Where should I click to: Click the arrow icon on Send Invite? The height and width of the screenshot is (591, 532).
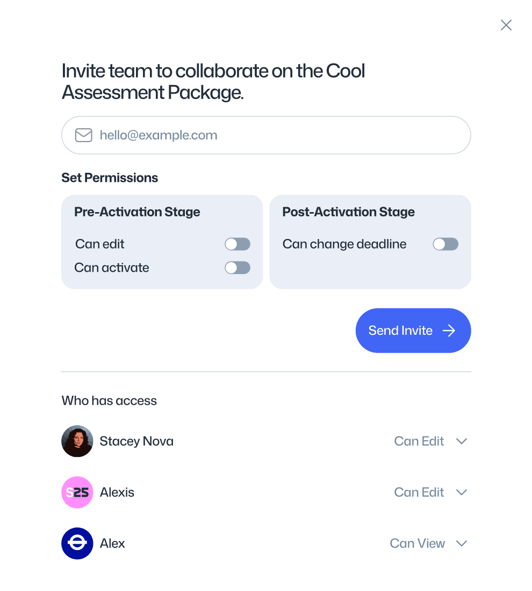coord(449,330)
